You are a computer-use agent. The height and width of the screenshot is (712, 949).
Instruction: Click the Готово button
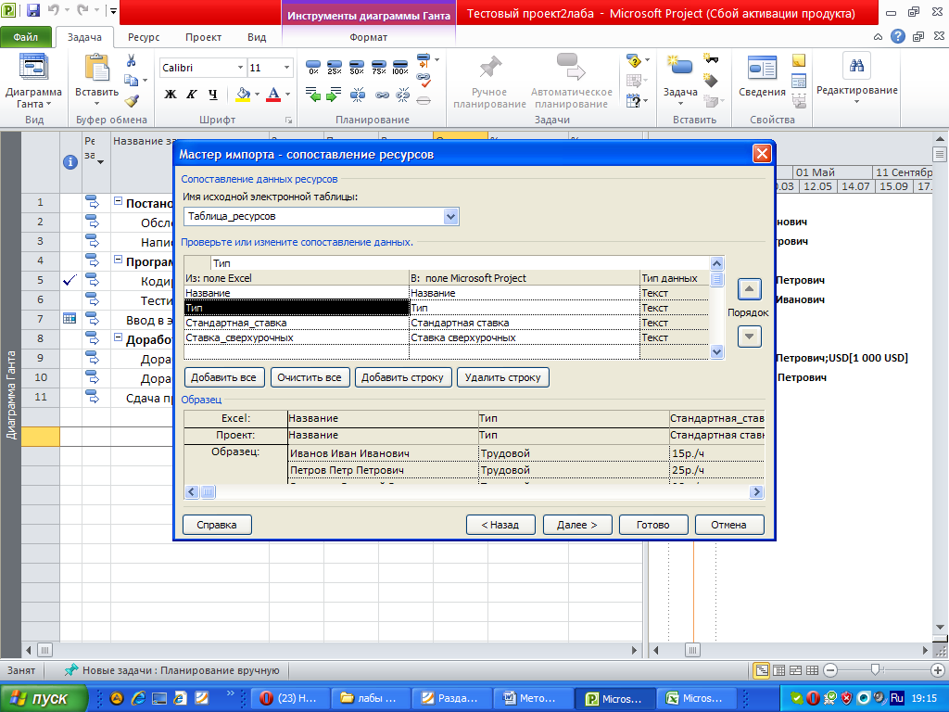[653, 525]
